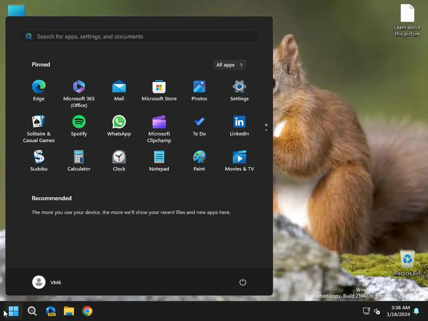Launch Notepad from pinned apps
The width and height of the screenshot is (428, 321).
click(159, 161)
